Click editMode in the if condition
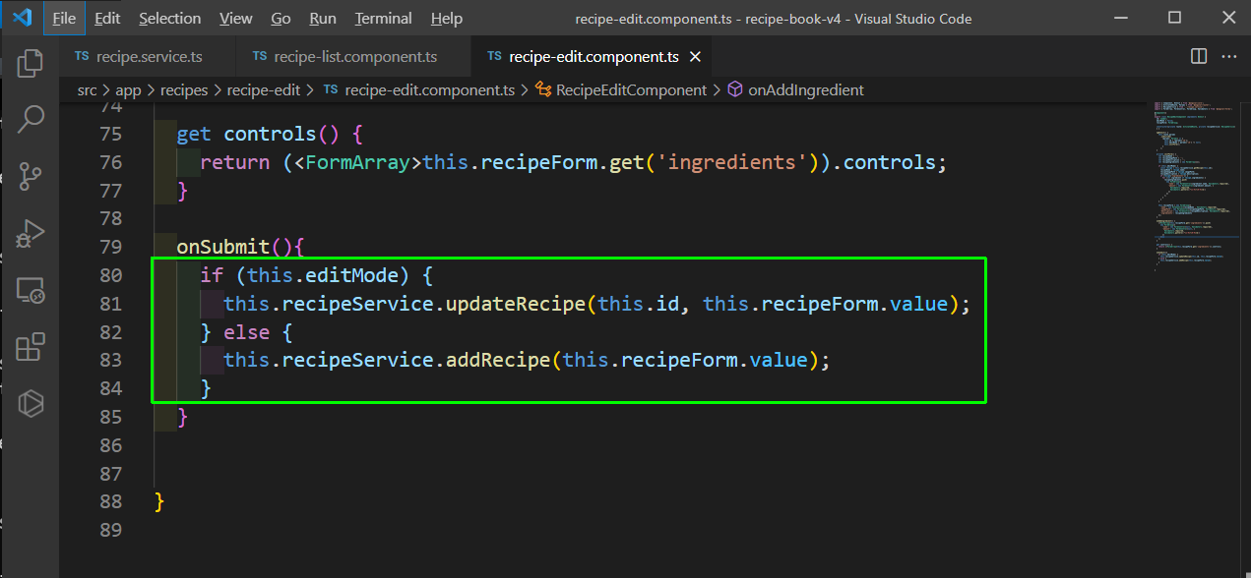Viewport: 1251px width, 578px height. point(352,275)
